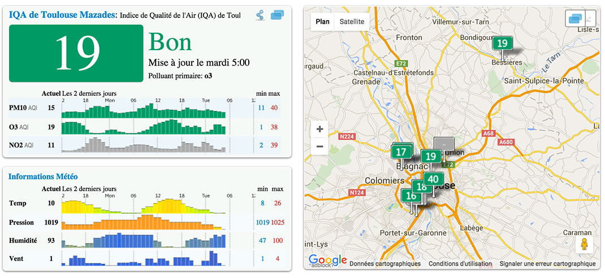
Task: Click the Temp yellow history bar chart
Action: tap(144, 204)
